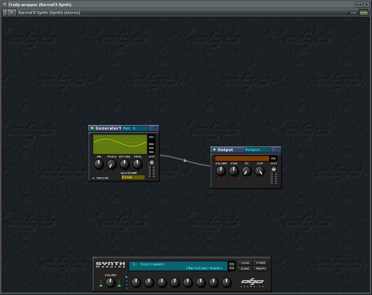This screenshot has height=295, width=372.
Task: Step to the next patch with down arrow
Action: point(232,268)
